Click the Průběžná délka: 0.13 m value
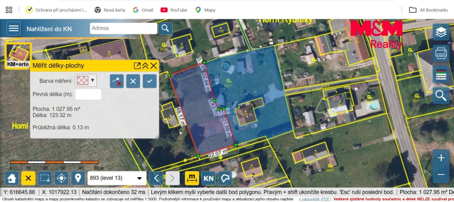 (x=61, y=127)
